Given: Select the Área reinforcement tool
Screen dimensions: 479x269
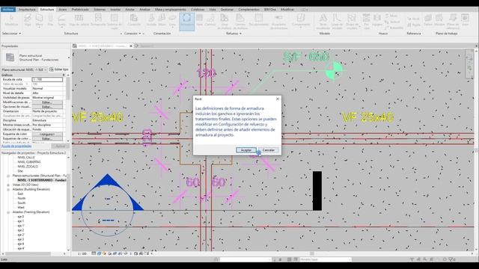Looking at the screenshot, I should coord(200,20).
